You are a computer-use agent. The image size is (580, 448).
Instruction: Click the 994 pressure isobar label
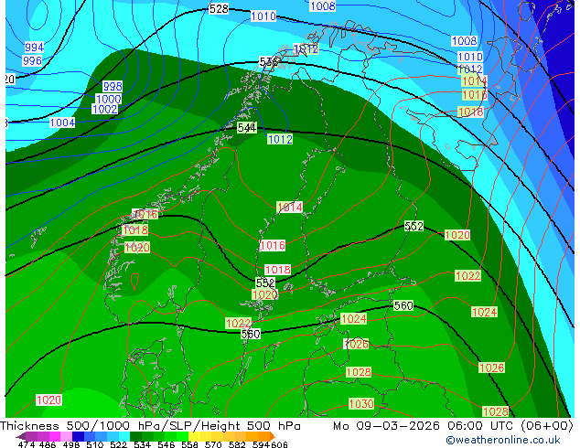(35, 47)
